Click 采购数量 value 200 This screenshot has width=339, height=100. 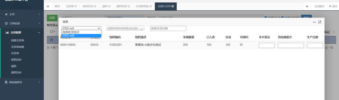[185, 45]
